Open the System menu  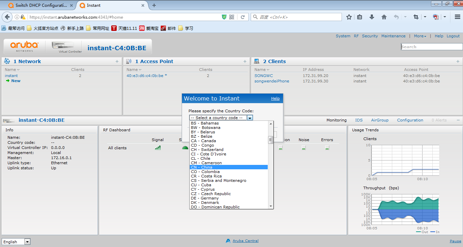tap(343, 36)
